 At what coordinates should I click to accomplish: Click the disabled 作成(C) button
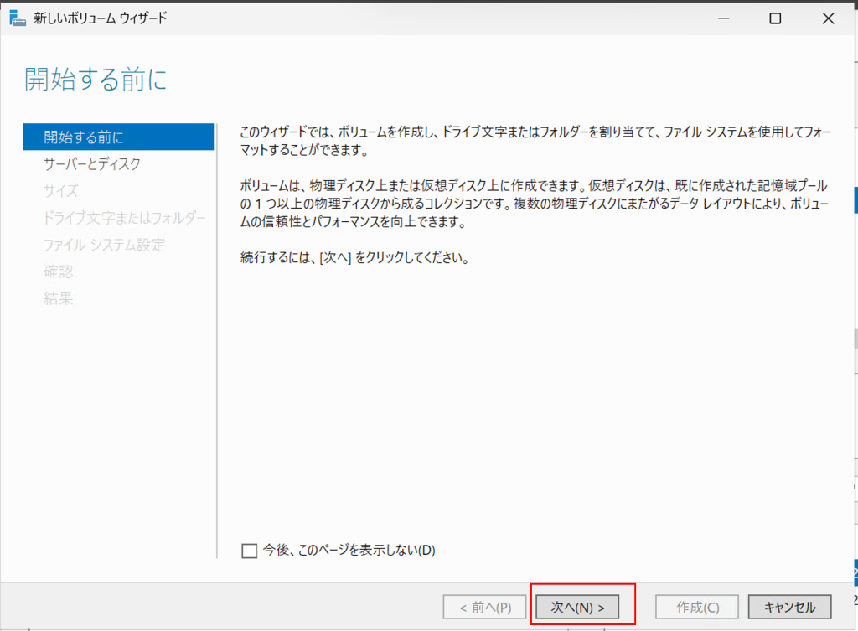[x=697, y=607]
